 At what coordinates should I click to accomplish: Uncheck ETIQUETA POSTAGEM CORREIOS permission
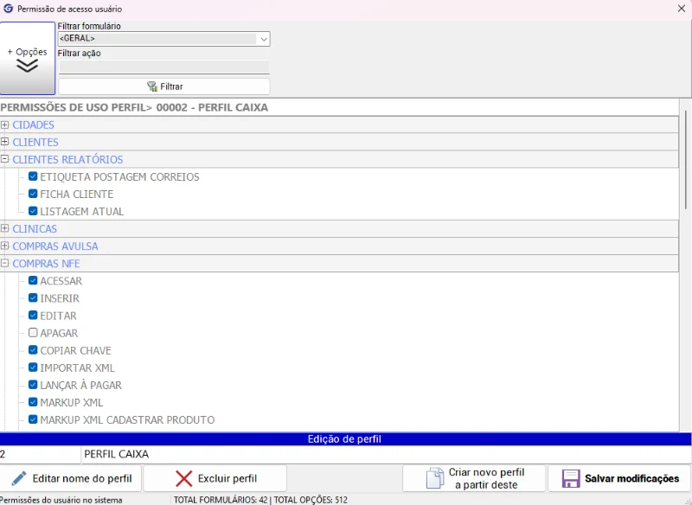[x=33, y=176]
